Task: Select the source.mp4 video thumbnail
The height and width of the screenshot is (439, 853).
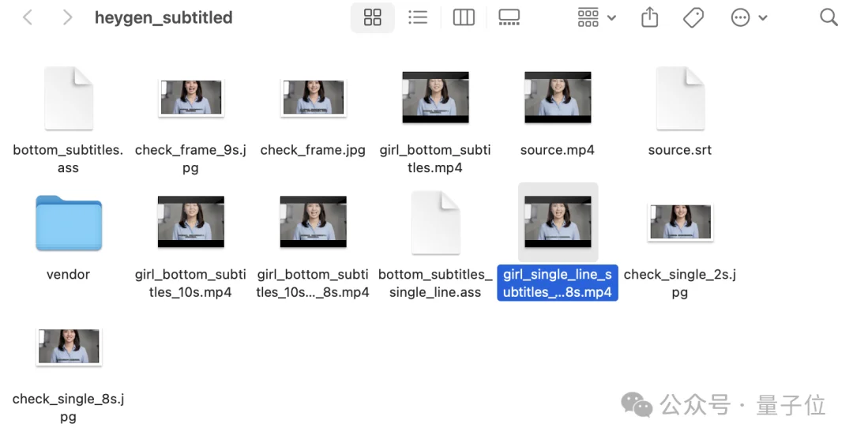Action: tap(558, 97)
